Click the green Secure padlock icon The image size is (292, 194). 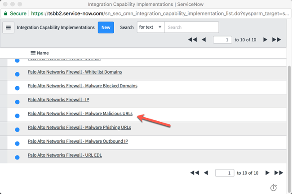[x=5, y=13]
